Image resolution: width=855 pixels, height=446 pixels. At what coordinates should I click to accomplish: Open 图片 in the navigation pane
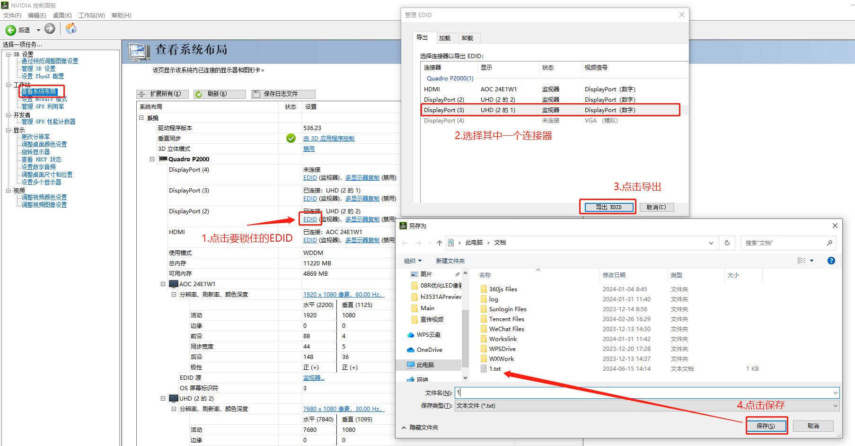[426, 274]
